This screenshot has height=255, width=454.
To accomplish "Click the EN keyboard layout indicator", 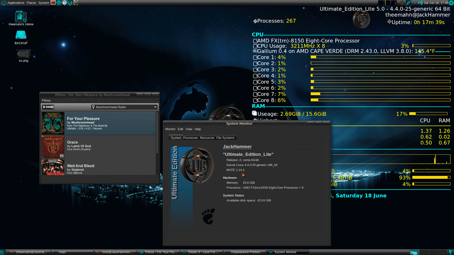I will 414,3.
